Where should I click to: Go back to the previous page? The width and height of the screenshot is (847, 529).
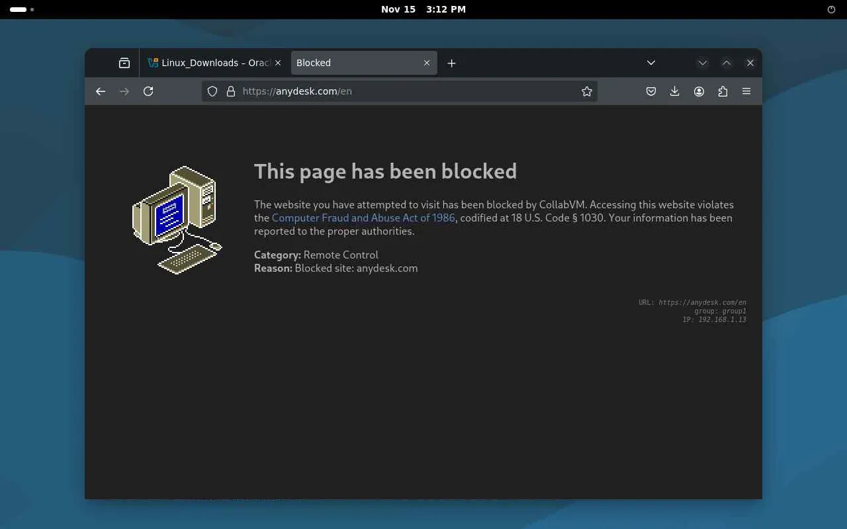click(101, 91)
